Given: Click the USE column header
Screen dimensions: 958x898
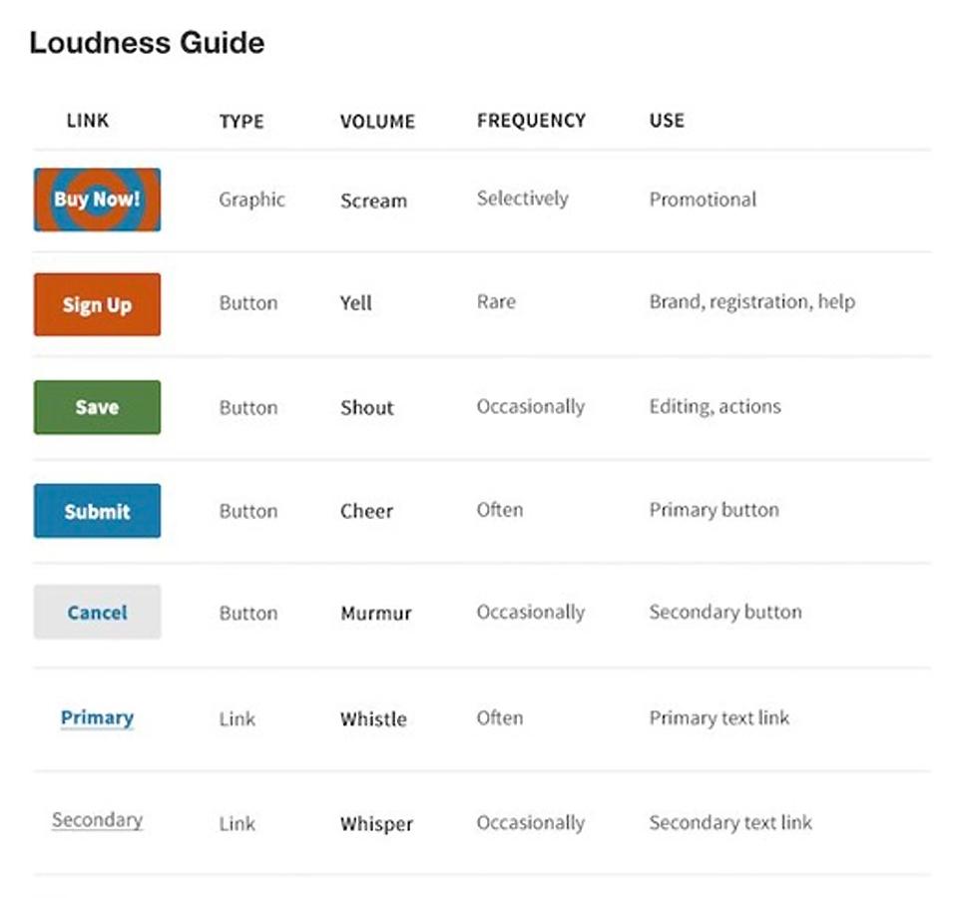Looking at the screenshot, I should (667, 121).
